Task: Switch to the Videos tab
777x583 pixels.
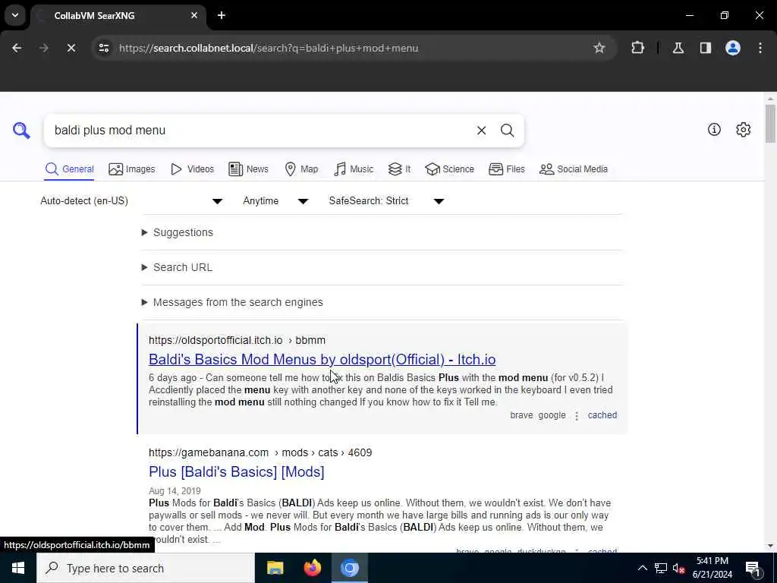Action: coord(192,169)
